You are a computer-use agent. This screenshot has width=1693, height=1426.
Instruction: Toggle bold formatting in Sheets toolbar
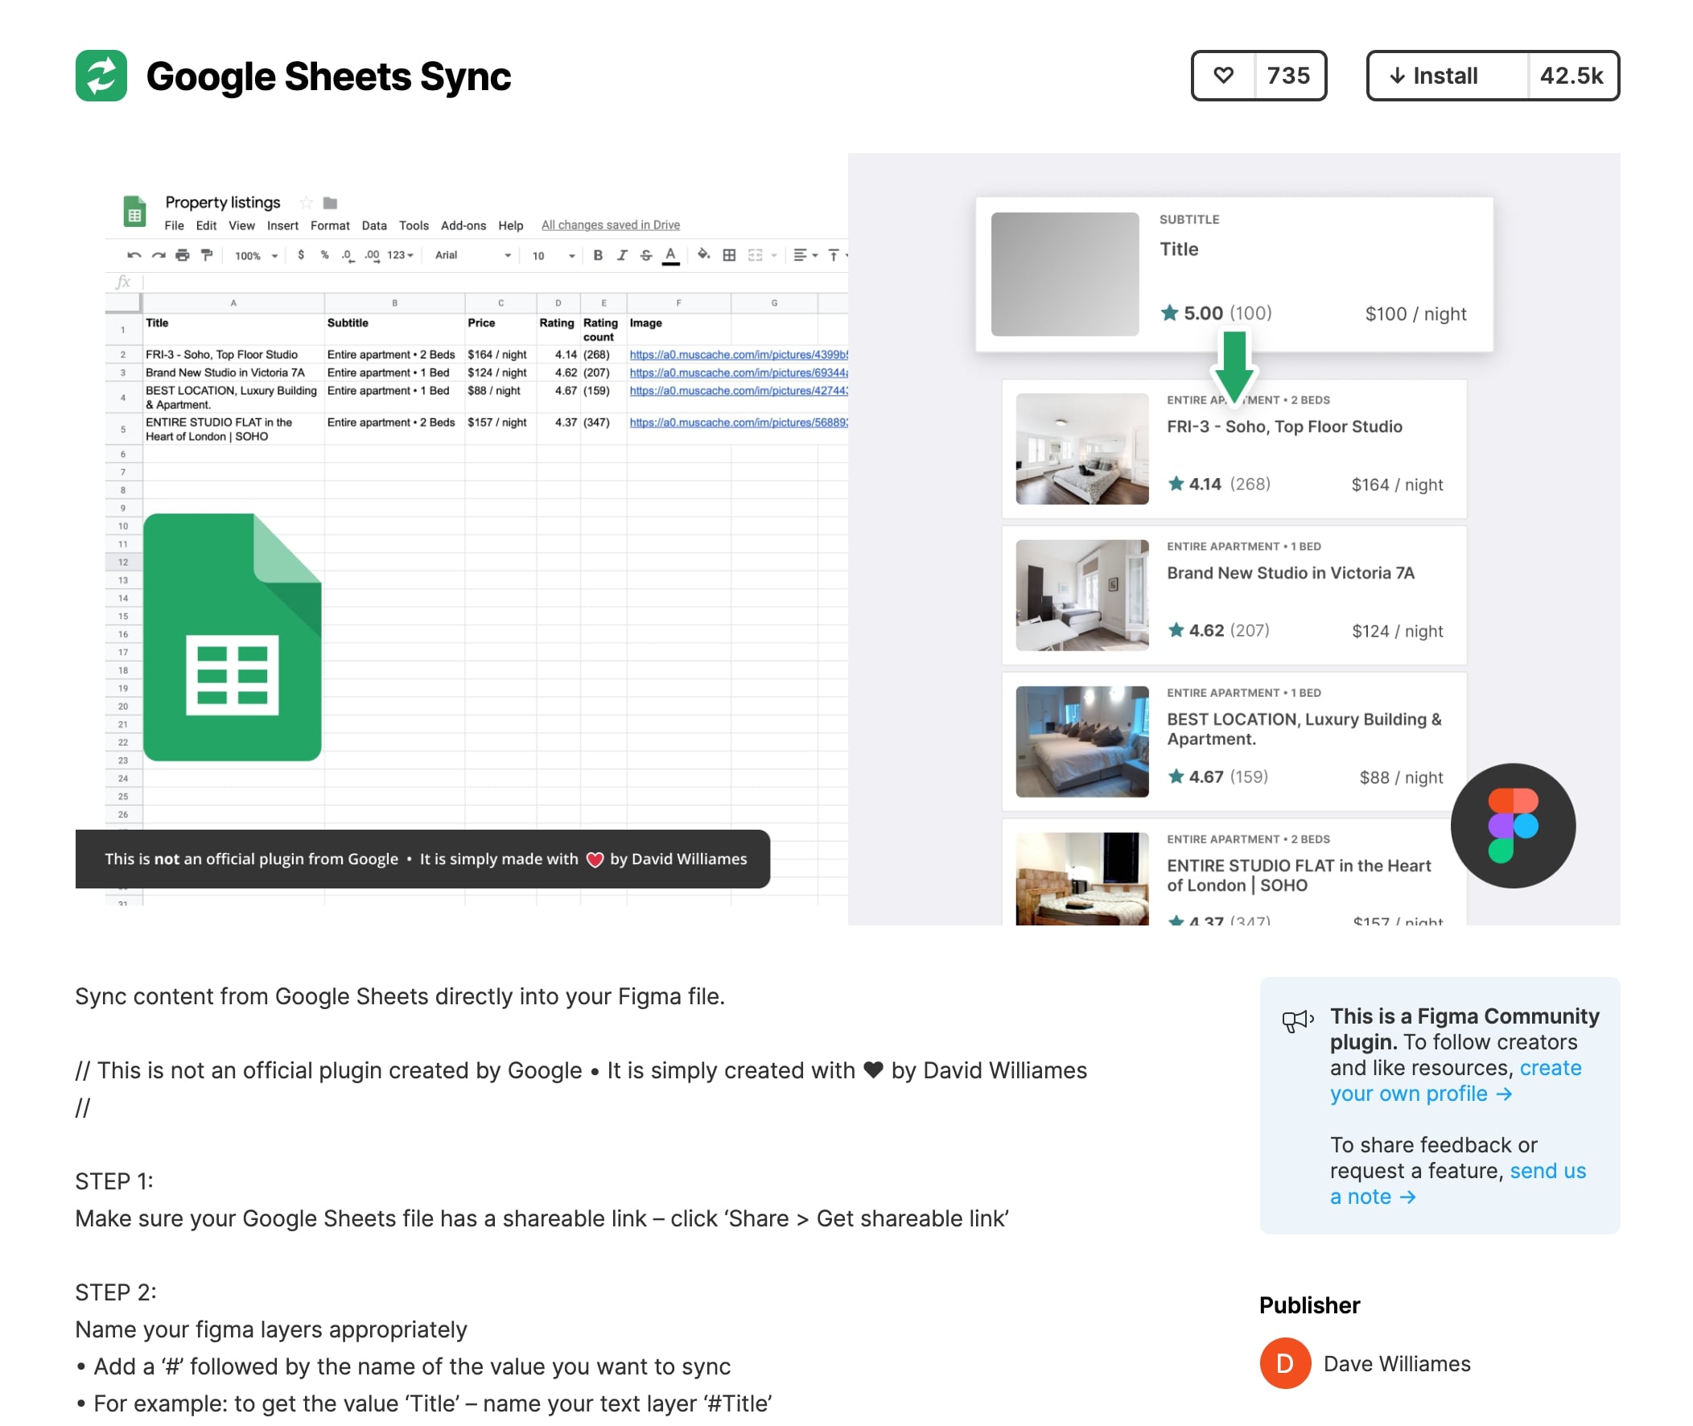(597, 255)
